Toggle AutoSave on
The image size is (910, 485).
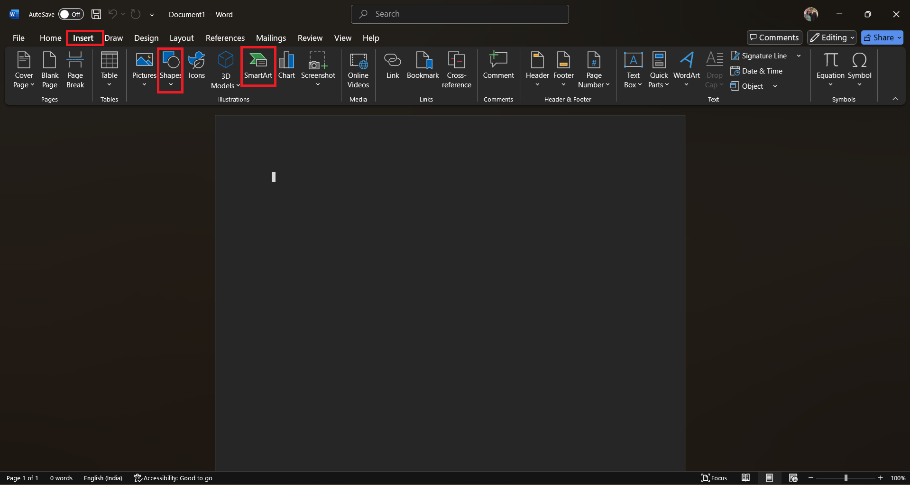(71, 14)
